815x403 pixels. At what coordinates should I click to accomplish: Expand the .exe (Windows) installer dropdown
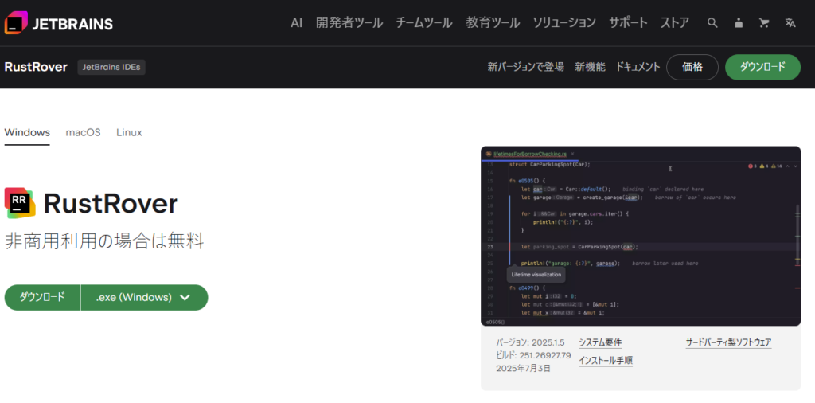click(x=145, y=297)
